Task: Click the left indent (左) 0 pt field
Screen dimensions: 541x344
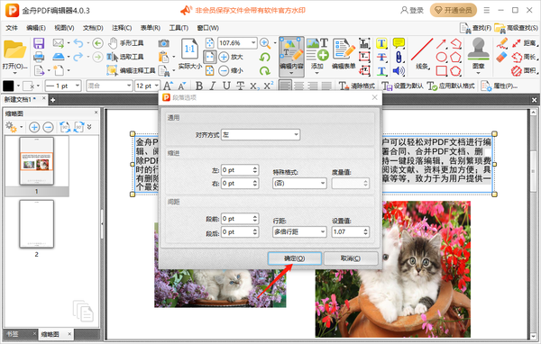Action: pyautogui.click(x=240, y=170)
